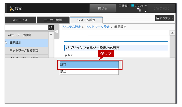Focus the sidebar search field
The width and height of the screenshot is (182, 107).
[27, 28]
